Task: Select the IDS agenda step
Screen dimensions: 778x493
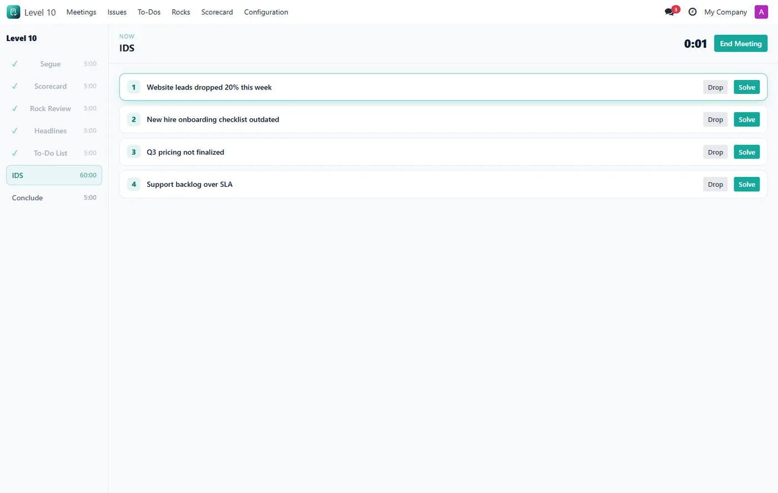Action: (54, 175)
